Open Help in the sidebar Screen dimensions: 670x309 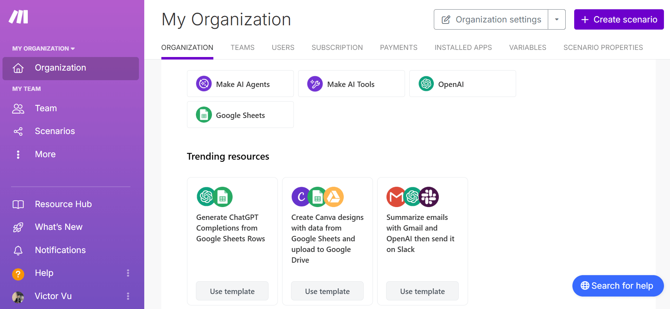tap(44, 273)
